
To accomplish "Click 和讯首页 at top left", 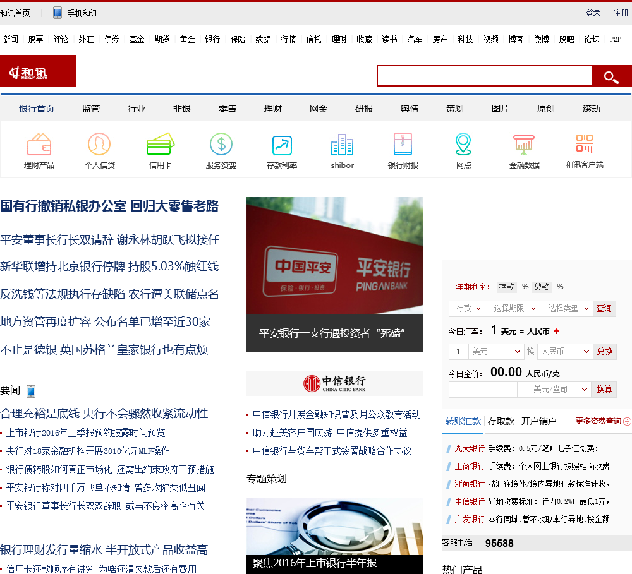I will point(15,13).
